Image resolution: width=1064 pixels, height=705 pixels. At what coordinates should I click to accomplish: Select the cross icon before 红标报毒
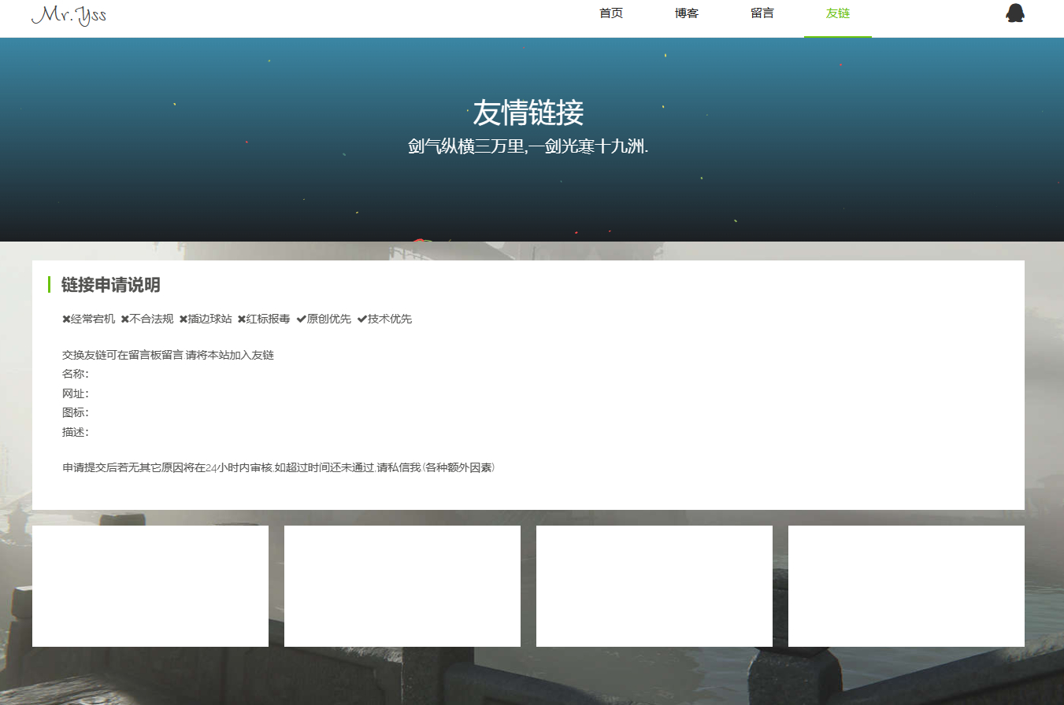click(x=242, y=319)
